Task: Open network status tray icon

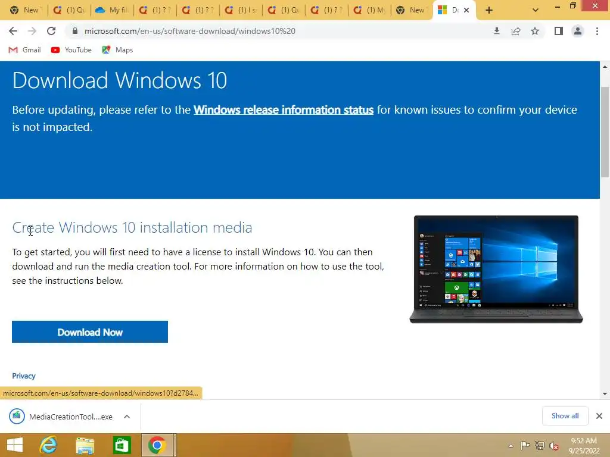Action: tap(540, 445)
